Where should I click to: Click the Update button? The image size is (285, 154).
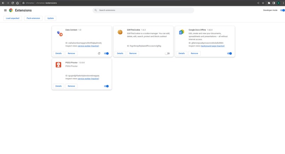coord(51,18)
